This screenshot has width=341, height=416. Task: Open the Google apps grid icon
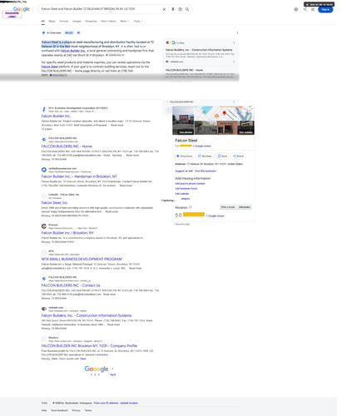[313, 9]
